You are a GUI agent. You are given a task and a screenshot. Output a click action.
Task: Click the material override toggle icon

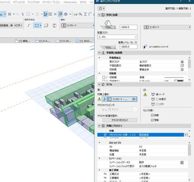click(104, 99)
